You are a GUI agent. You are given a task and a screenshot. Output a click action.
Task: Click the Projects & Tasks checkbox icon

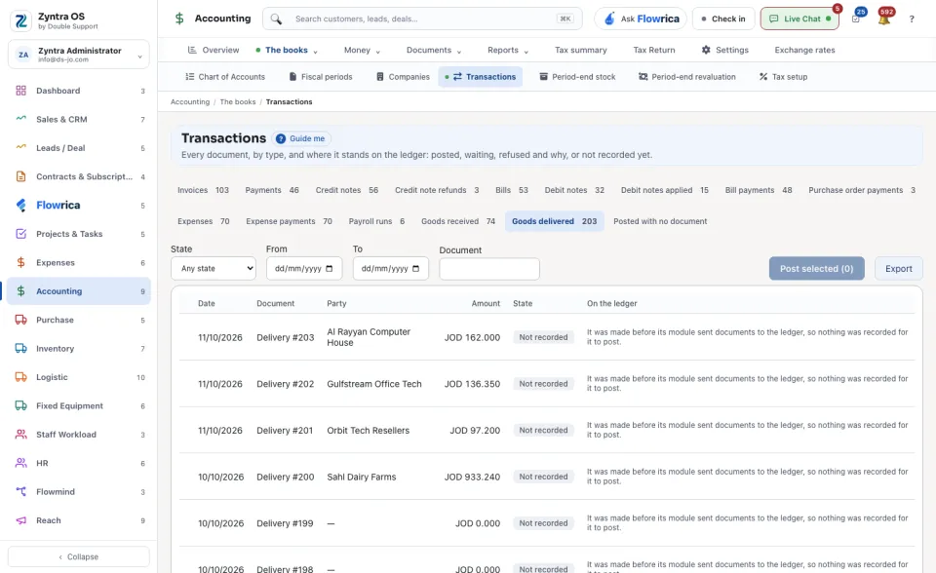click(x=20, y=233)
